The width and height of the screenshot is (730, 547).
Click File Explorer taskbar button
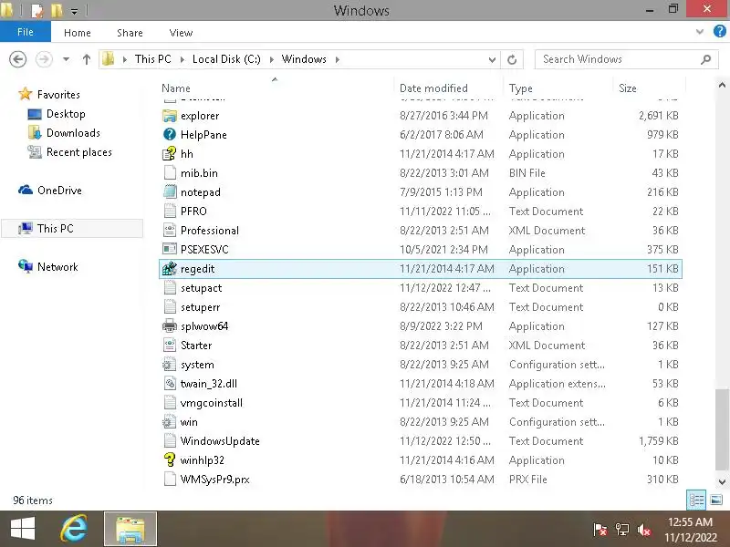pyautogui.click(x=130, y=529)
